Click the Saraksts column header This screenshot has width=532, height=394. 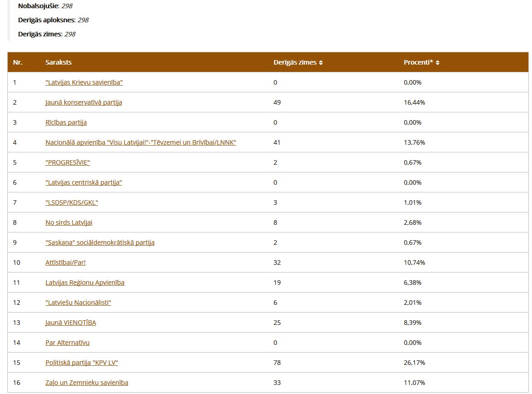coord(58,62)
